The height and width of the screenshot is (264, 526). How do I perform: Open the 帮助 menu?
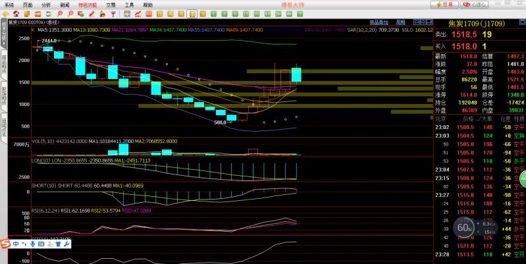pos(147,5)
